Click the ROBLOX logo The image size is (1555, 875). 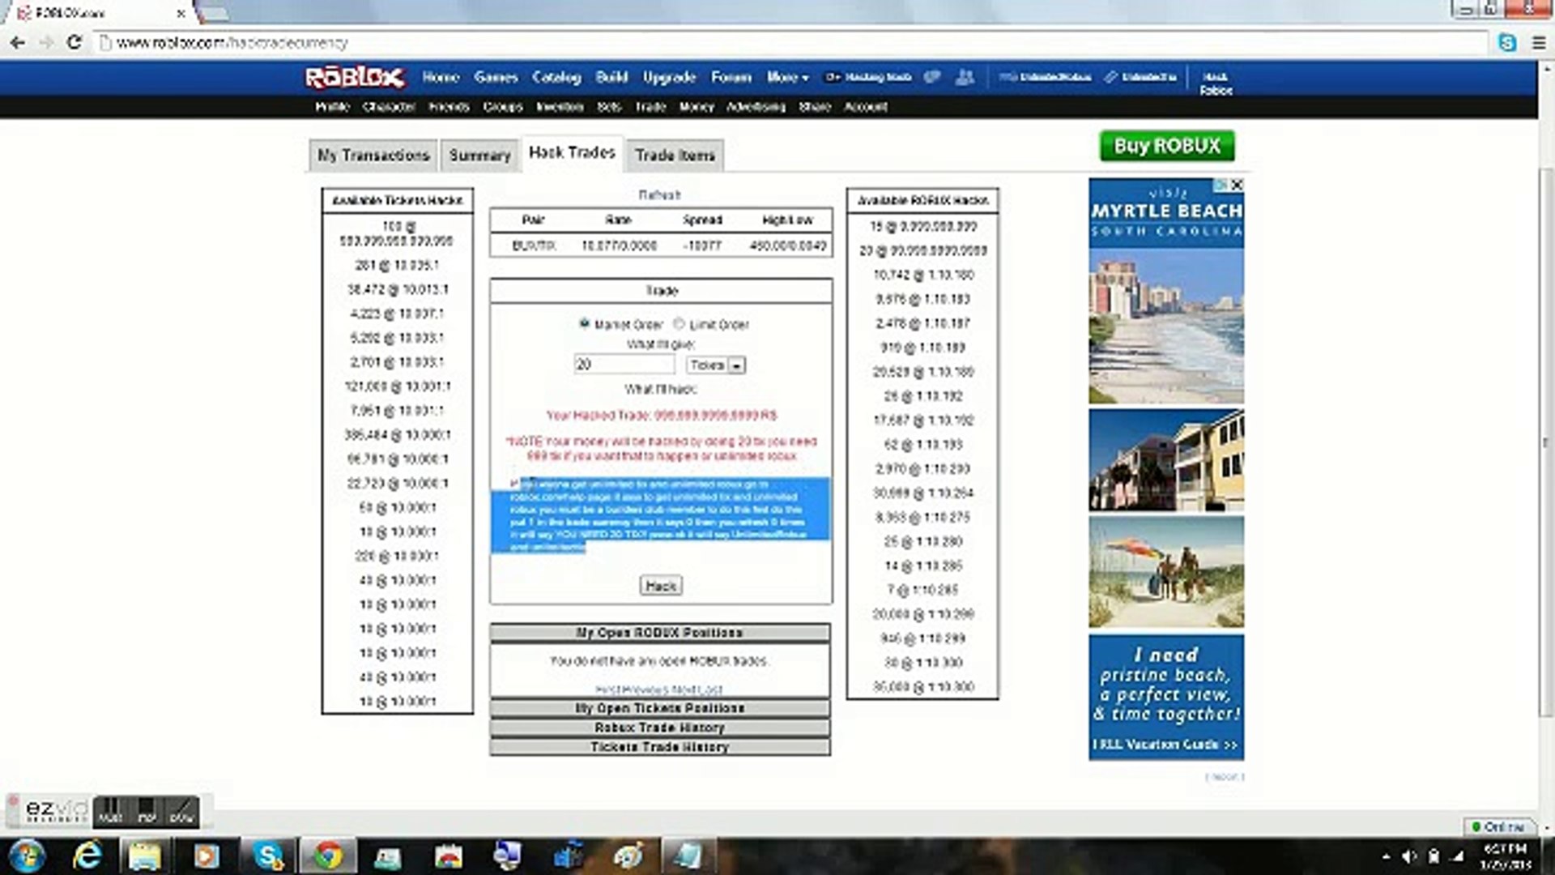[x=354, y=78]
